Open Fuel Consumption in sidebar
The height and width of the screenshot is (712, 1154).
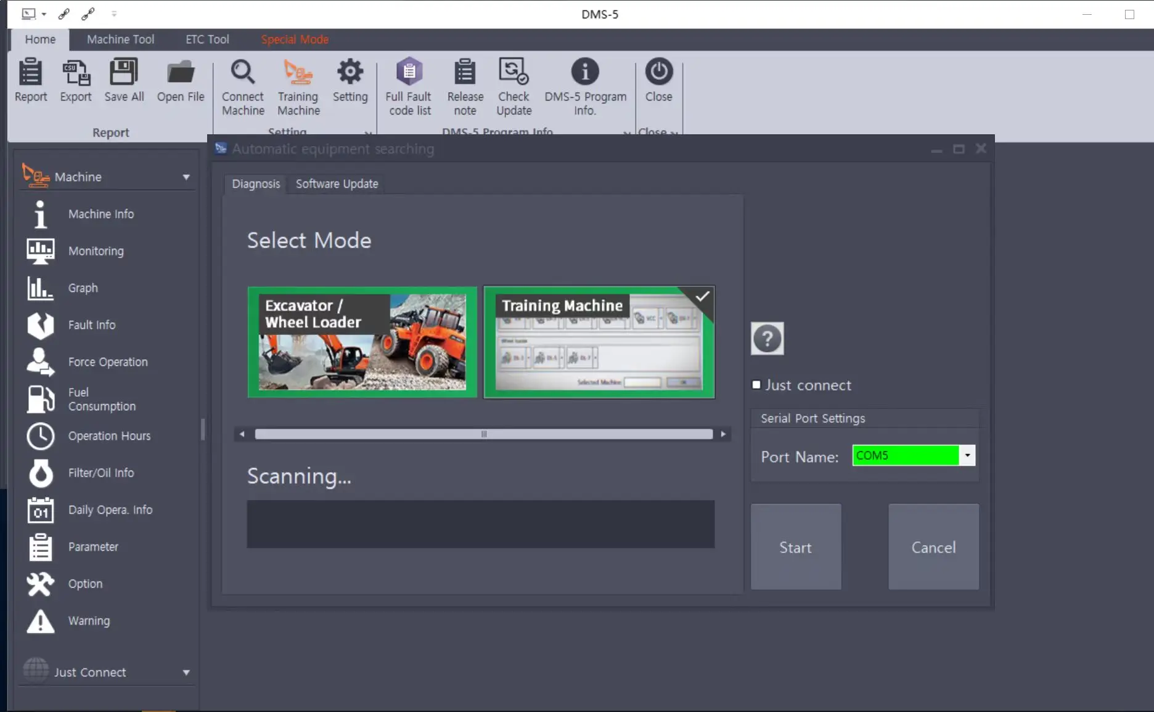pos(102,399)
